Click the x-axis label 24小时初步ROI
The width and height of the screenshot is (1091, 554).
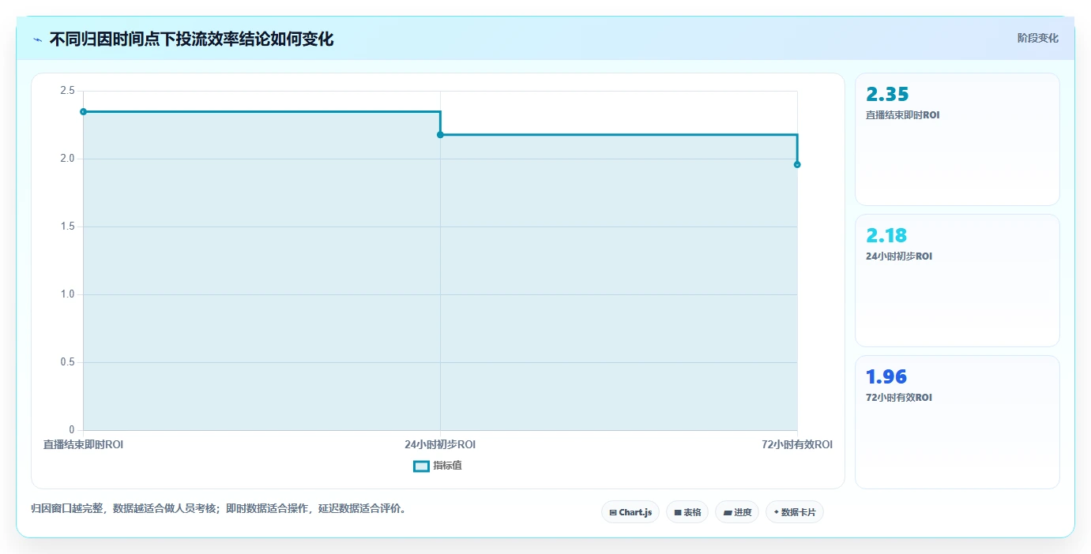pos(440,444)
